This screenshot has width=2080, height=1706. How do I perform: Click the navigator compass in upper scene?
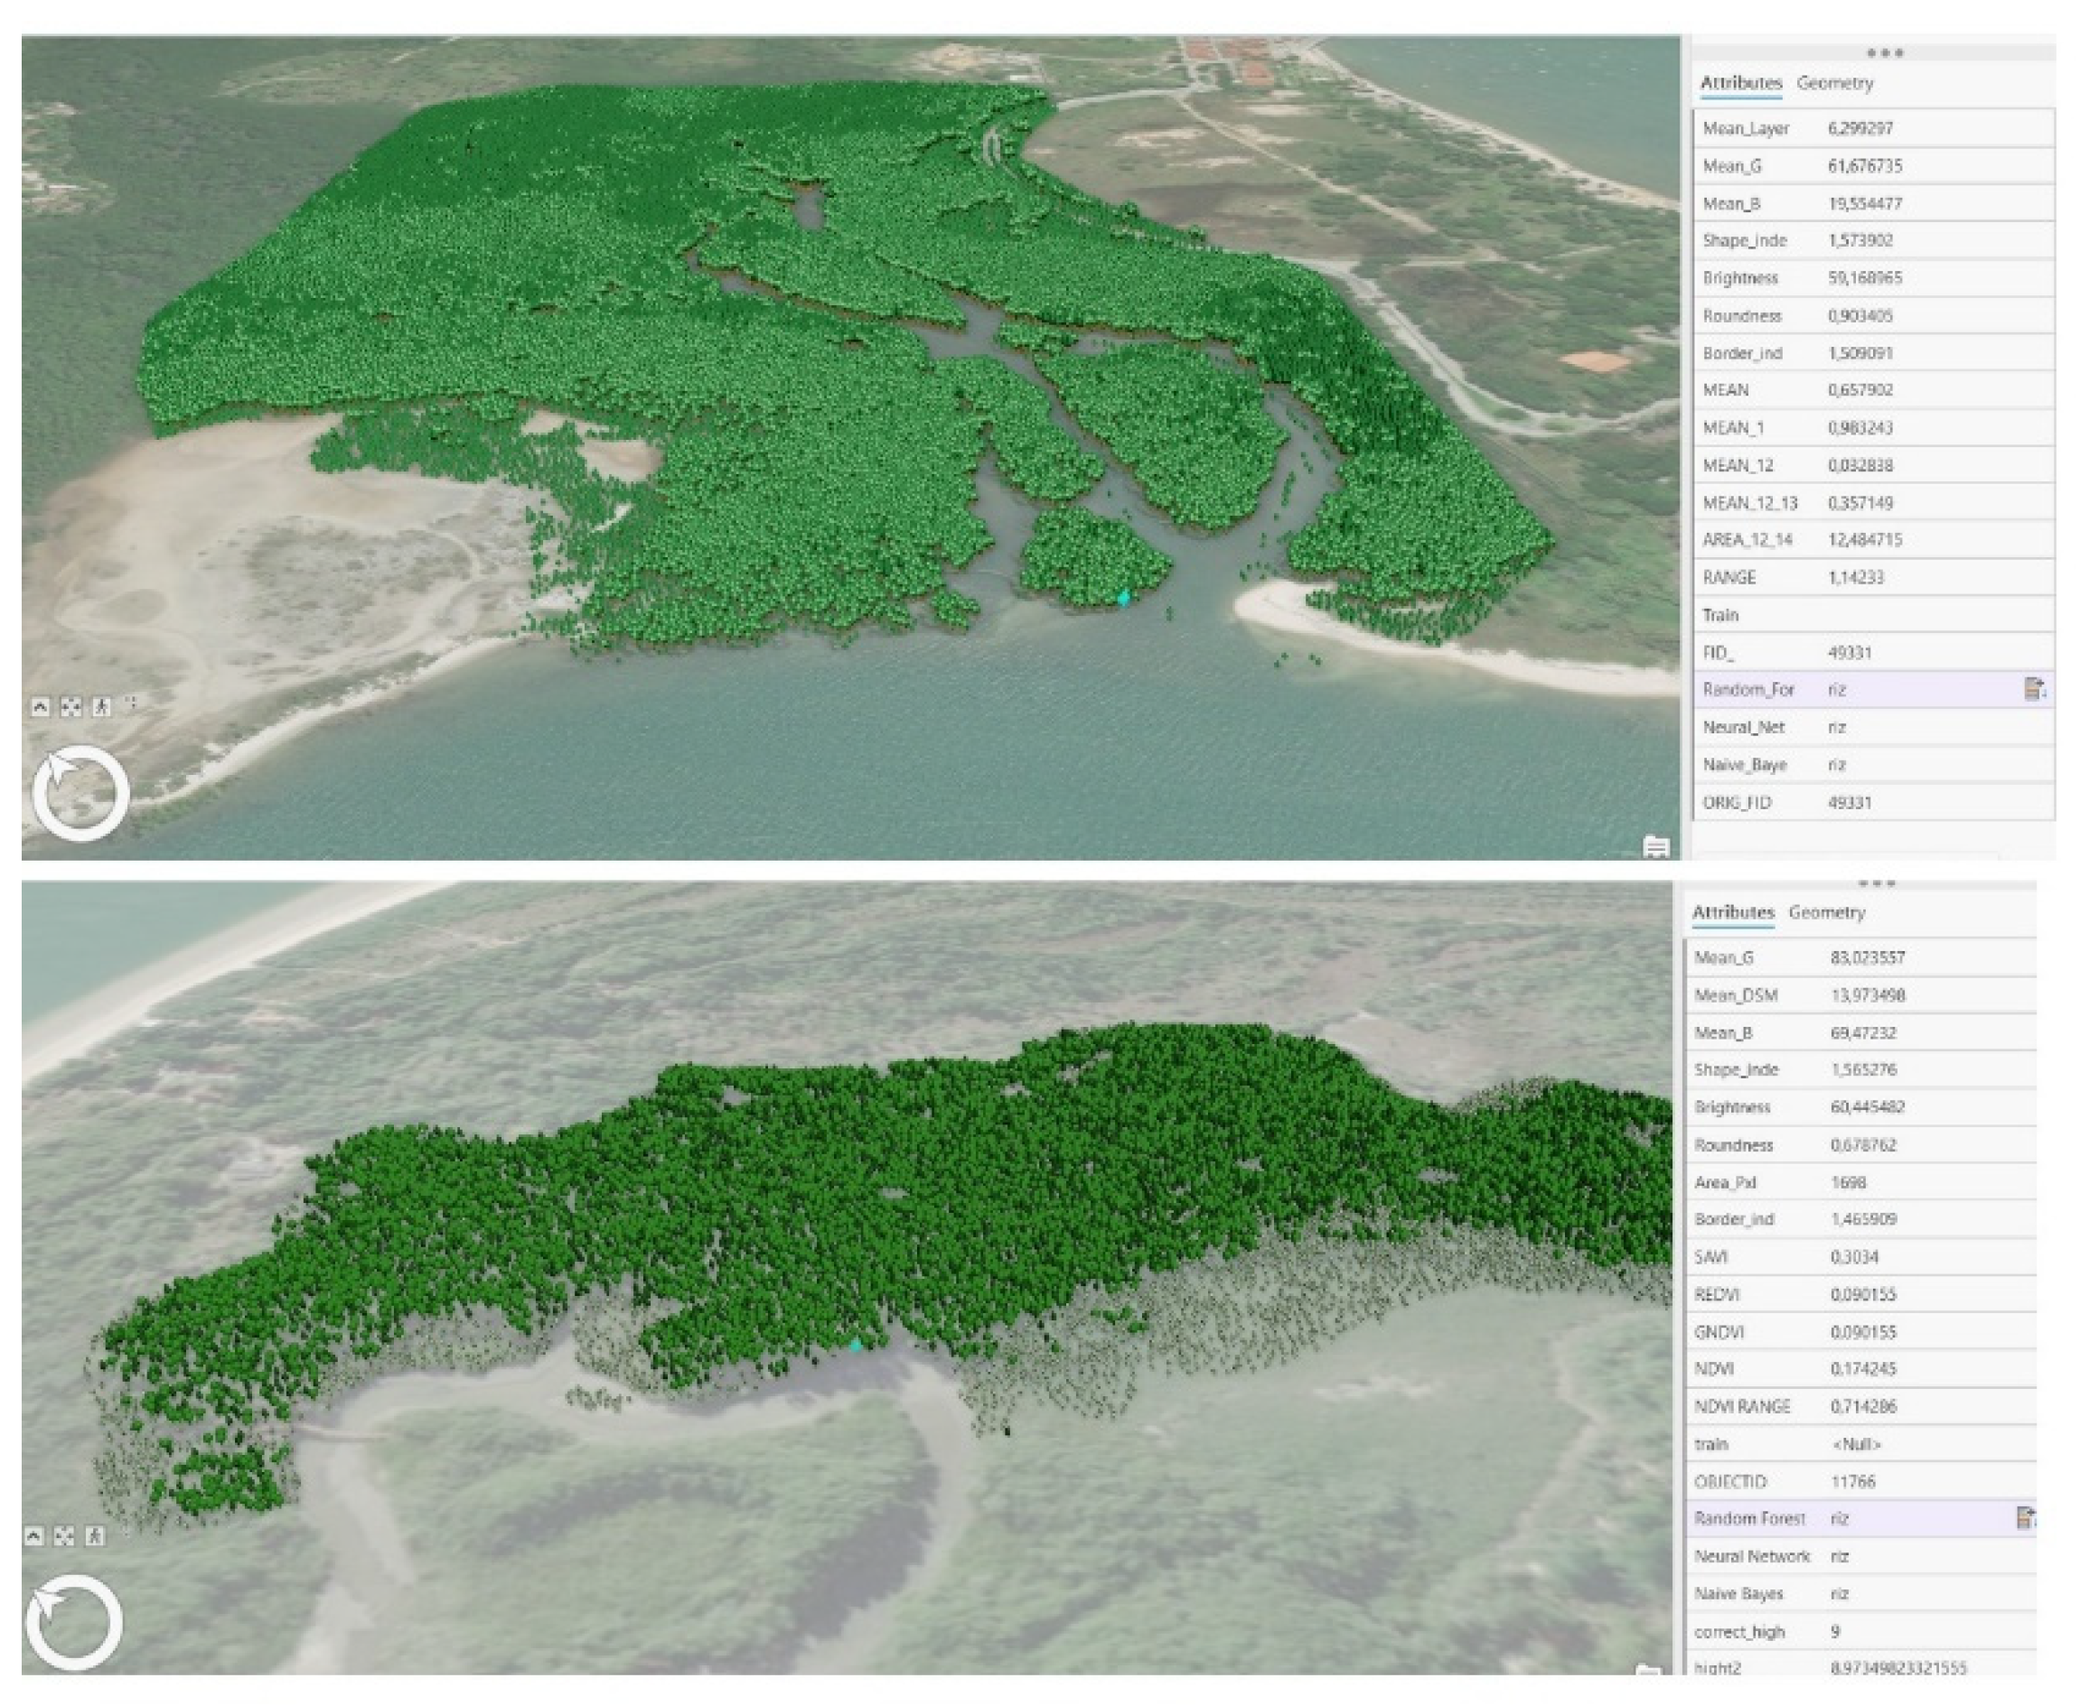click(80, 793)
